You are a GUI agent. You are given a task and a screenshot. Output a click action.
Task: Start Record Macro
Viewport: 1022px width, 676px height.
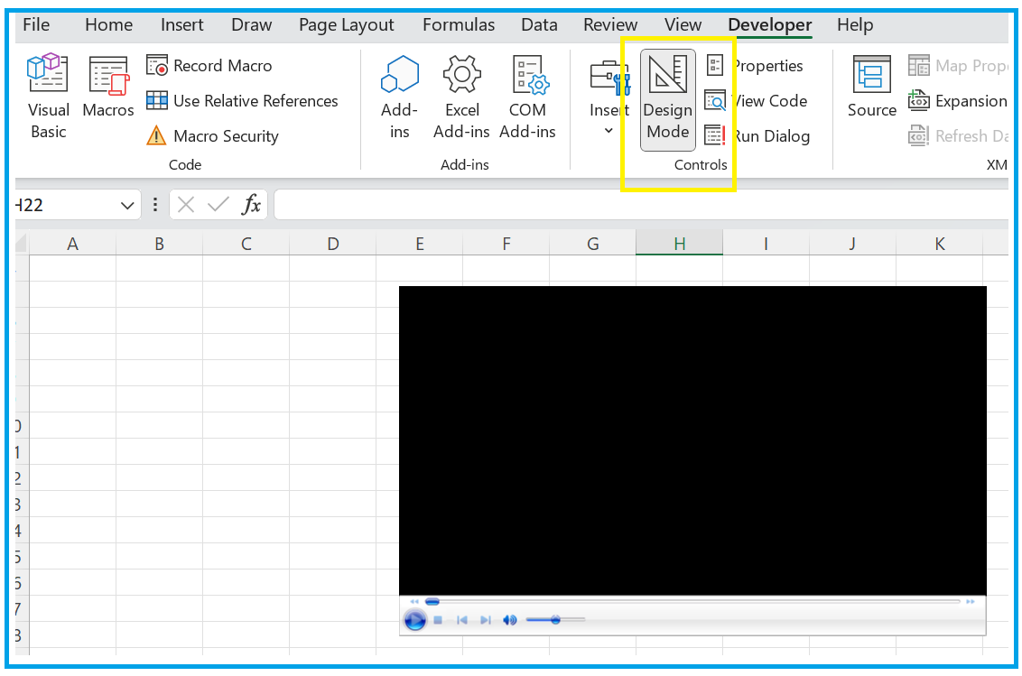(209, 66)
